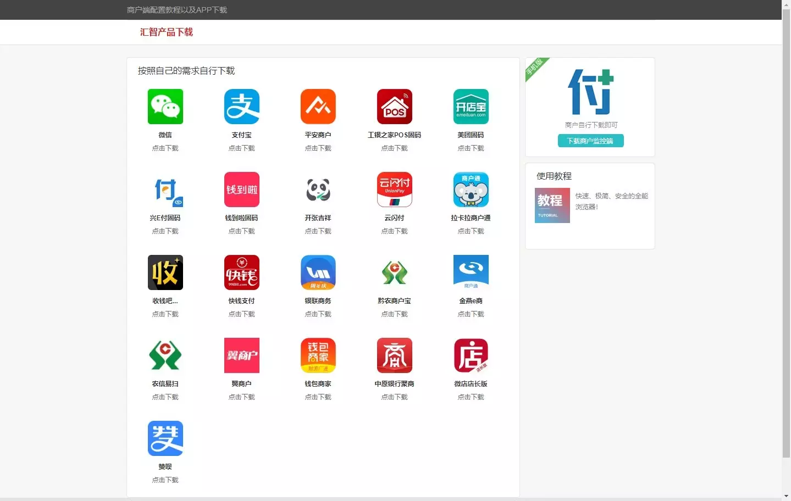Select the 钱包商家 orange icon
Viewport: 791px width, 501px height.
318,355
